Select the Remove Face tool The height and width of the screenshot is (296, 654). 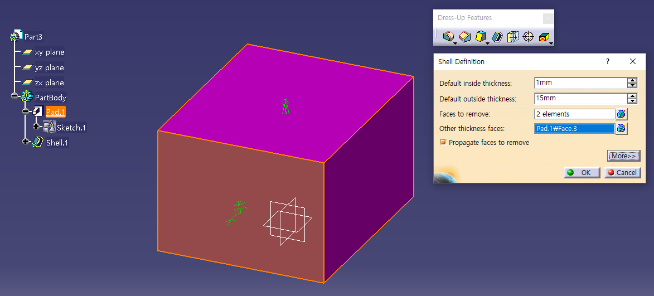[x=543, y=37]
